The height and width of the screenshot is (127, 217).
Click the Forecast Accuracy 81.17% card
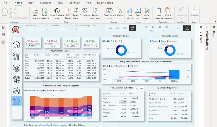point(91,43)
